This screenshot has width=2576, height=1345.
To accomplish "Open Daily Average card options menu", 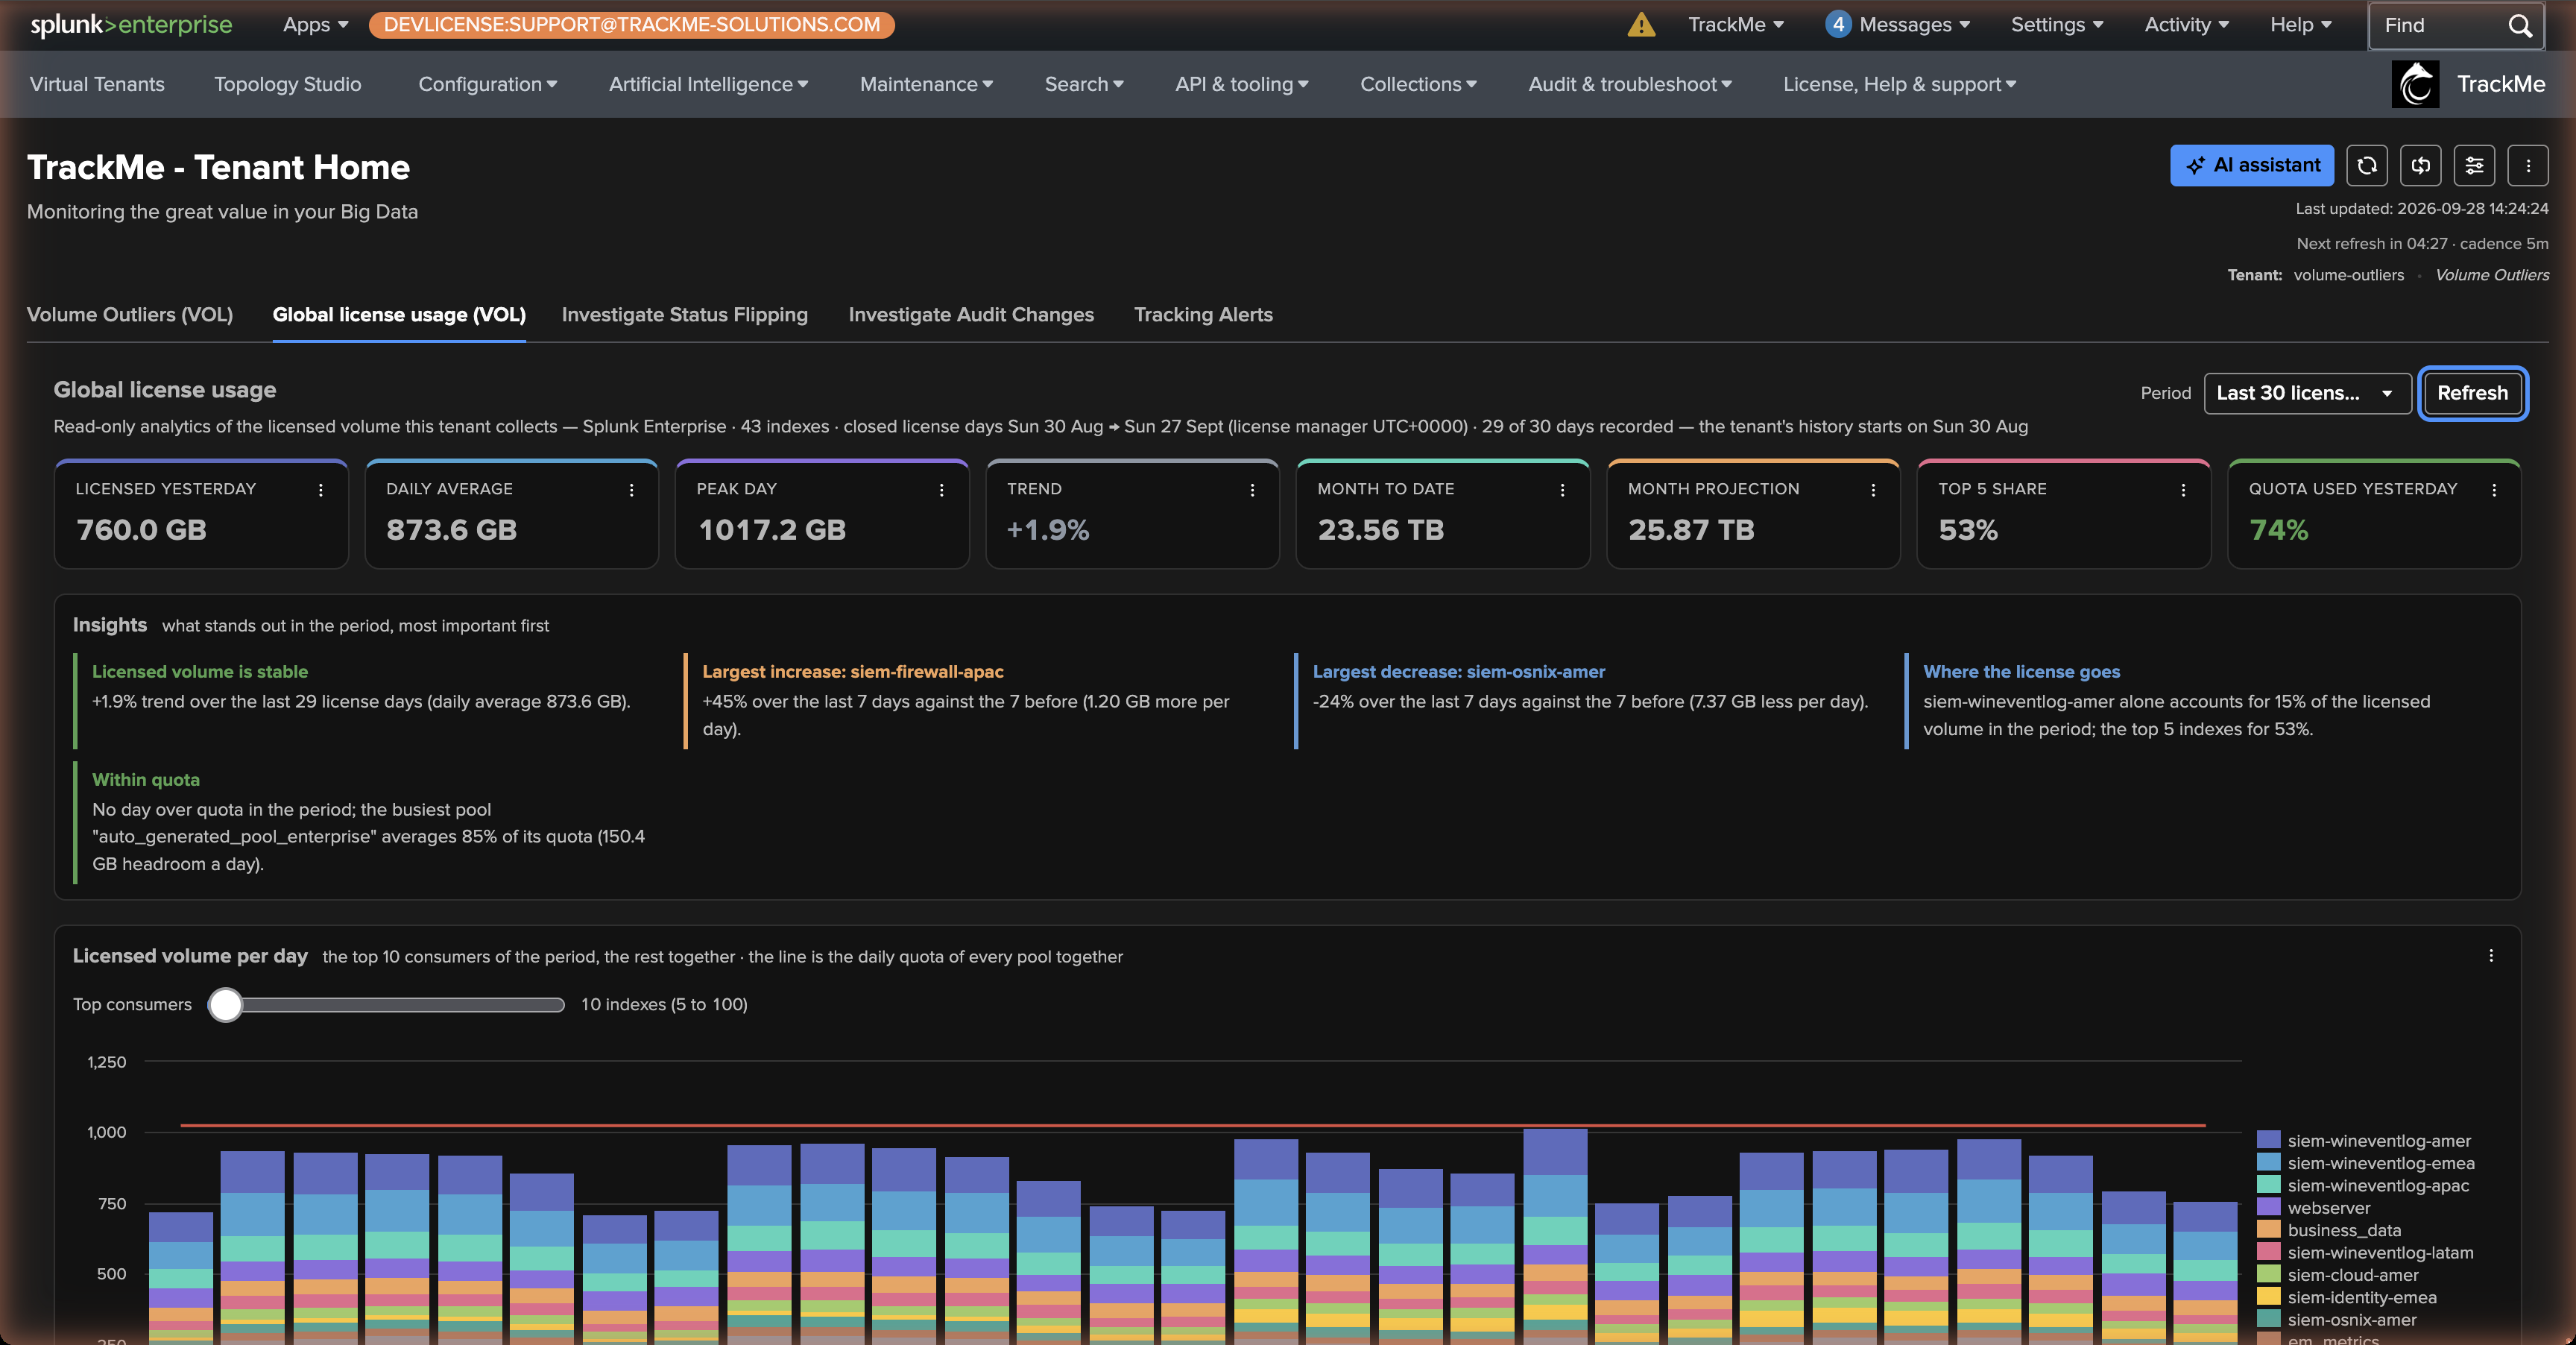I will [631, 490].
